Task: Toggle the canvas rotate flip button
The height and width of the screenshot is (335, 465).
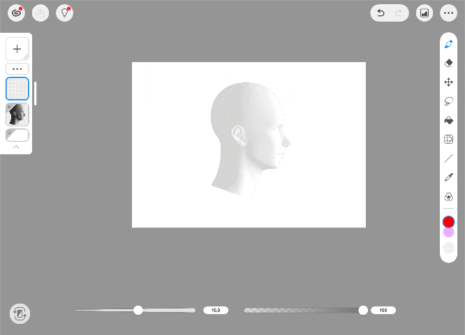Action: (x=20, y=313)
